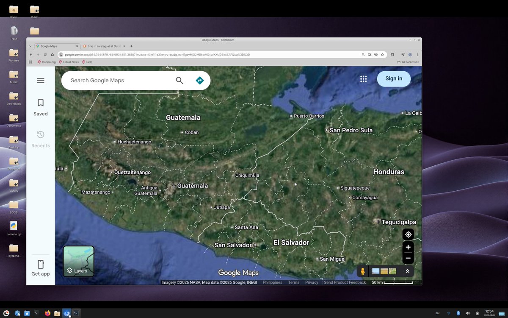Click the San Salvador city label
This screenshot has width=508, height=318.
pos(233,245)
